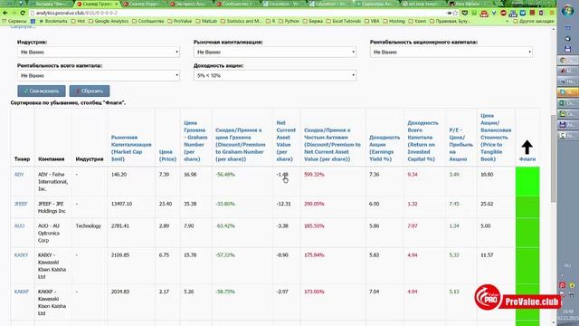Open the red stop-sign adblock extension
Image resolution: width=579 pixels, height=326 pixels.
coord(503,13)
